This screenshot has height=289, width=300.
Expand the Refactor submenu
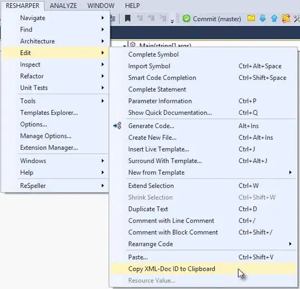[x=56, y=76]
